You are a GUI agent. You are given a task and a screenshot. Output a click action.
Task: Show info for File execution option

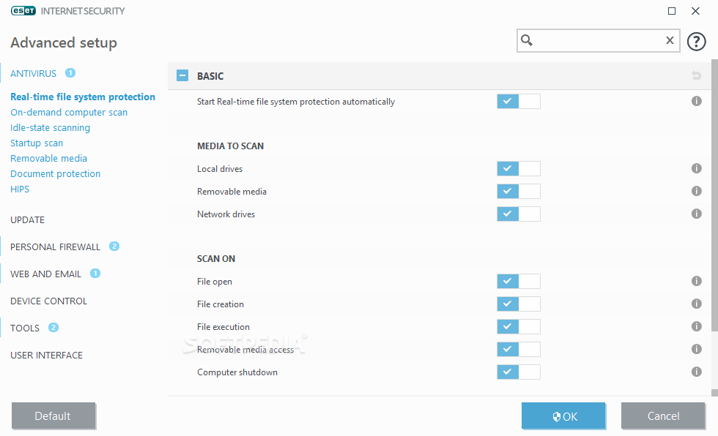coord(696,327)
